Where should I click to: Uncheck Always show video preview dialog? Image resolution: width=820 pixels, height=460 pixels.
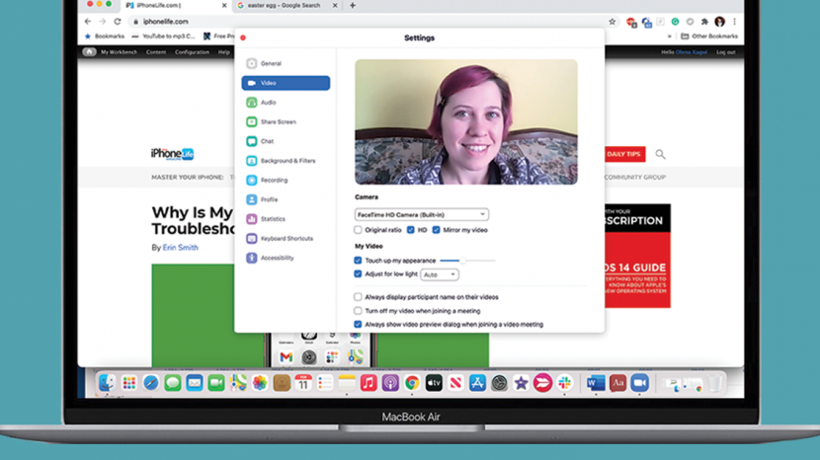[358, 324]
